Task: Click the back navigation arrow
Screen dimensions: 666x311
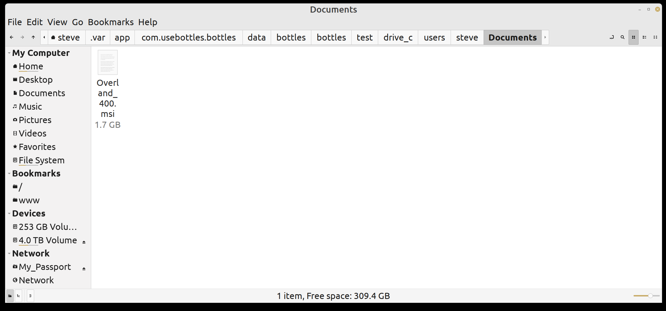Action: point(11,37)
